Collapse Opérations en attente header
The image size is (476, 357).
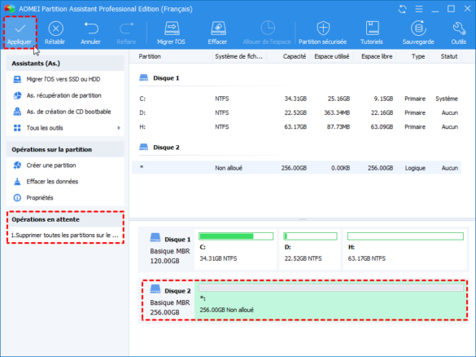65,219
